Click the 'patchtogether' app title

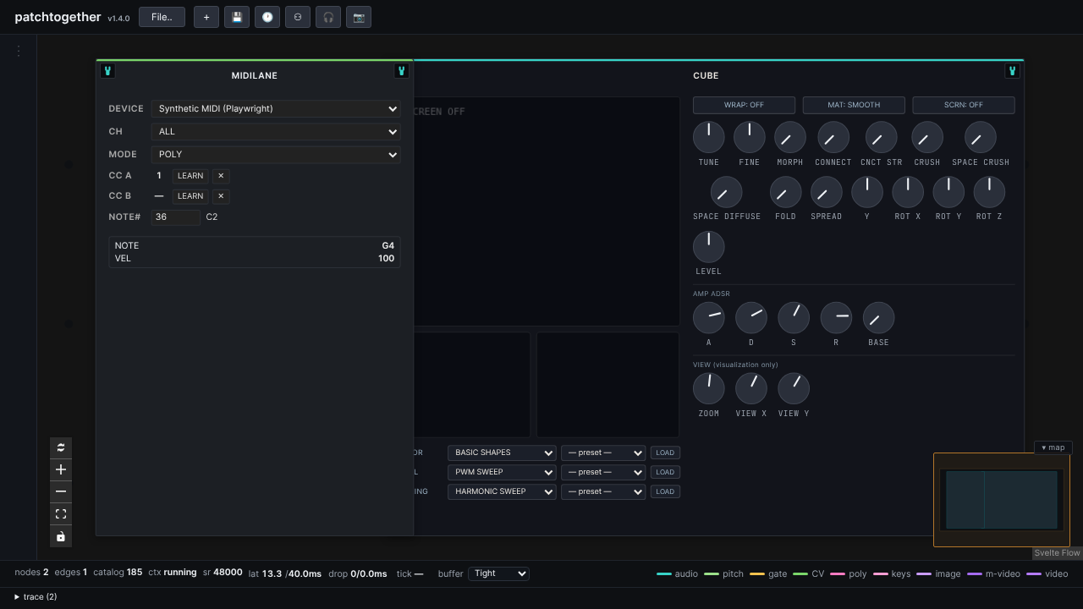click(x=58, y=17)
